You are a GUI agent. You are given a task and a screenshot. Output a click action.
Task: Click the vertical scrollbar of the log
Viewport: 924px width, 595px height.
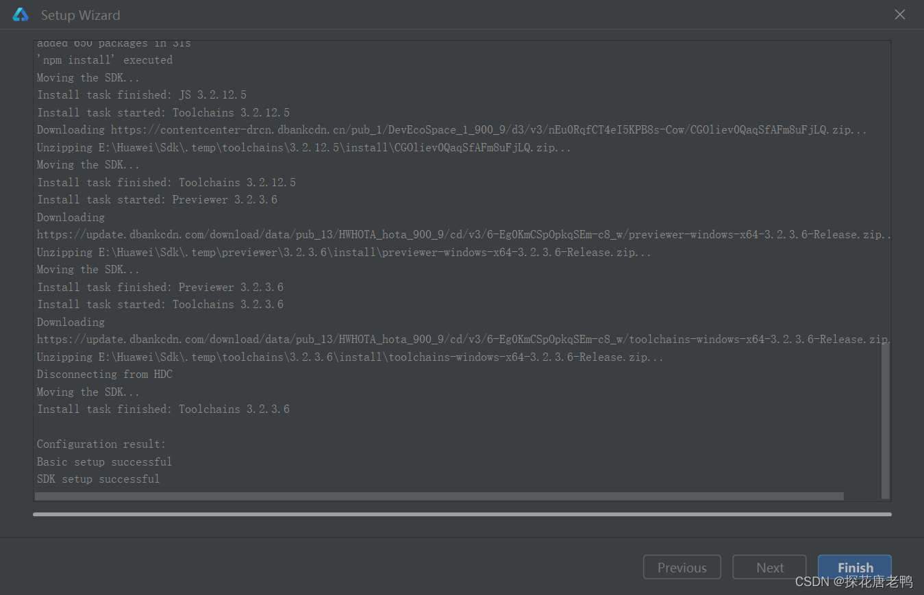(x=886, y=419)
